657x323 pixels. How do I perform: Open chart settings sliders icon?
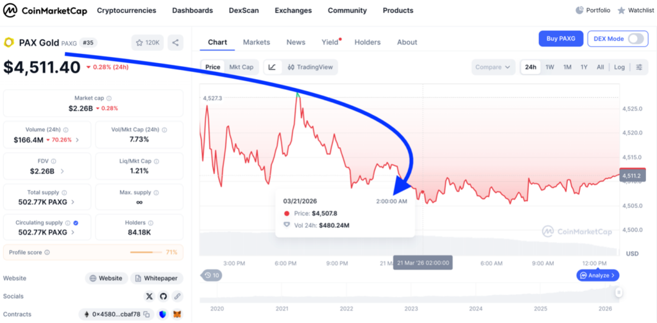pyautogui.click(x=639, y=67)
